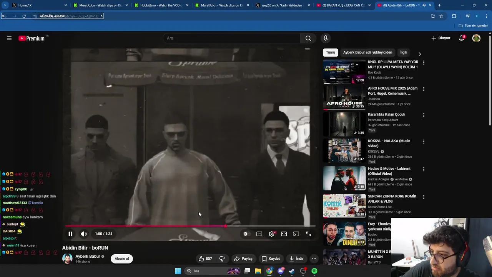Open the Ayberk Babur channel link
Image resolution: width=492 pixels, height=277 pixels.
pos(88,256)
